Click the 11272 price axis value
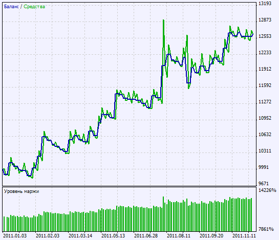279x240 pixels. [x=265, y=102]
